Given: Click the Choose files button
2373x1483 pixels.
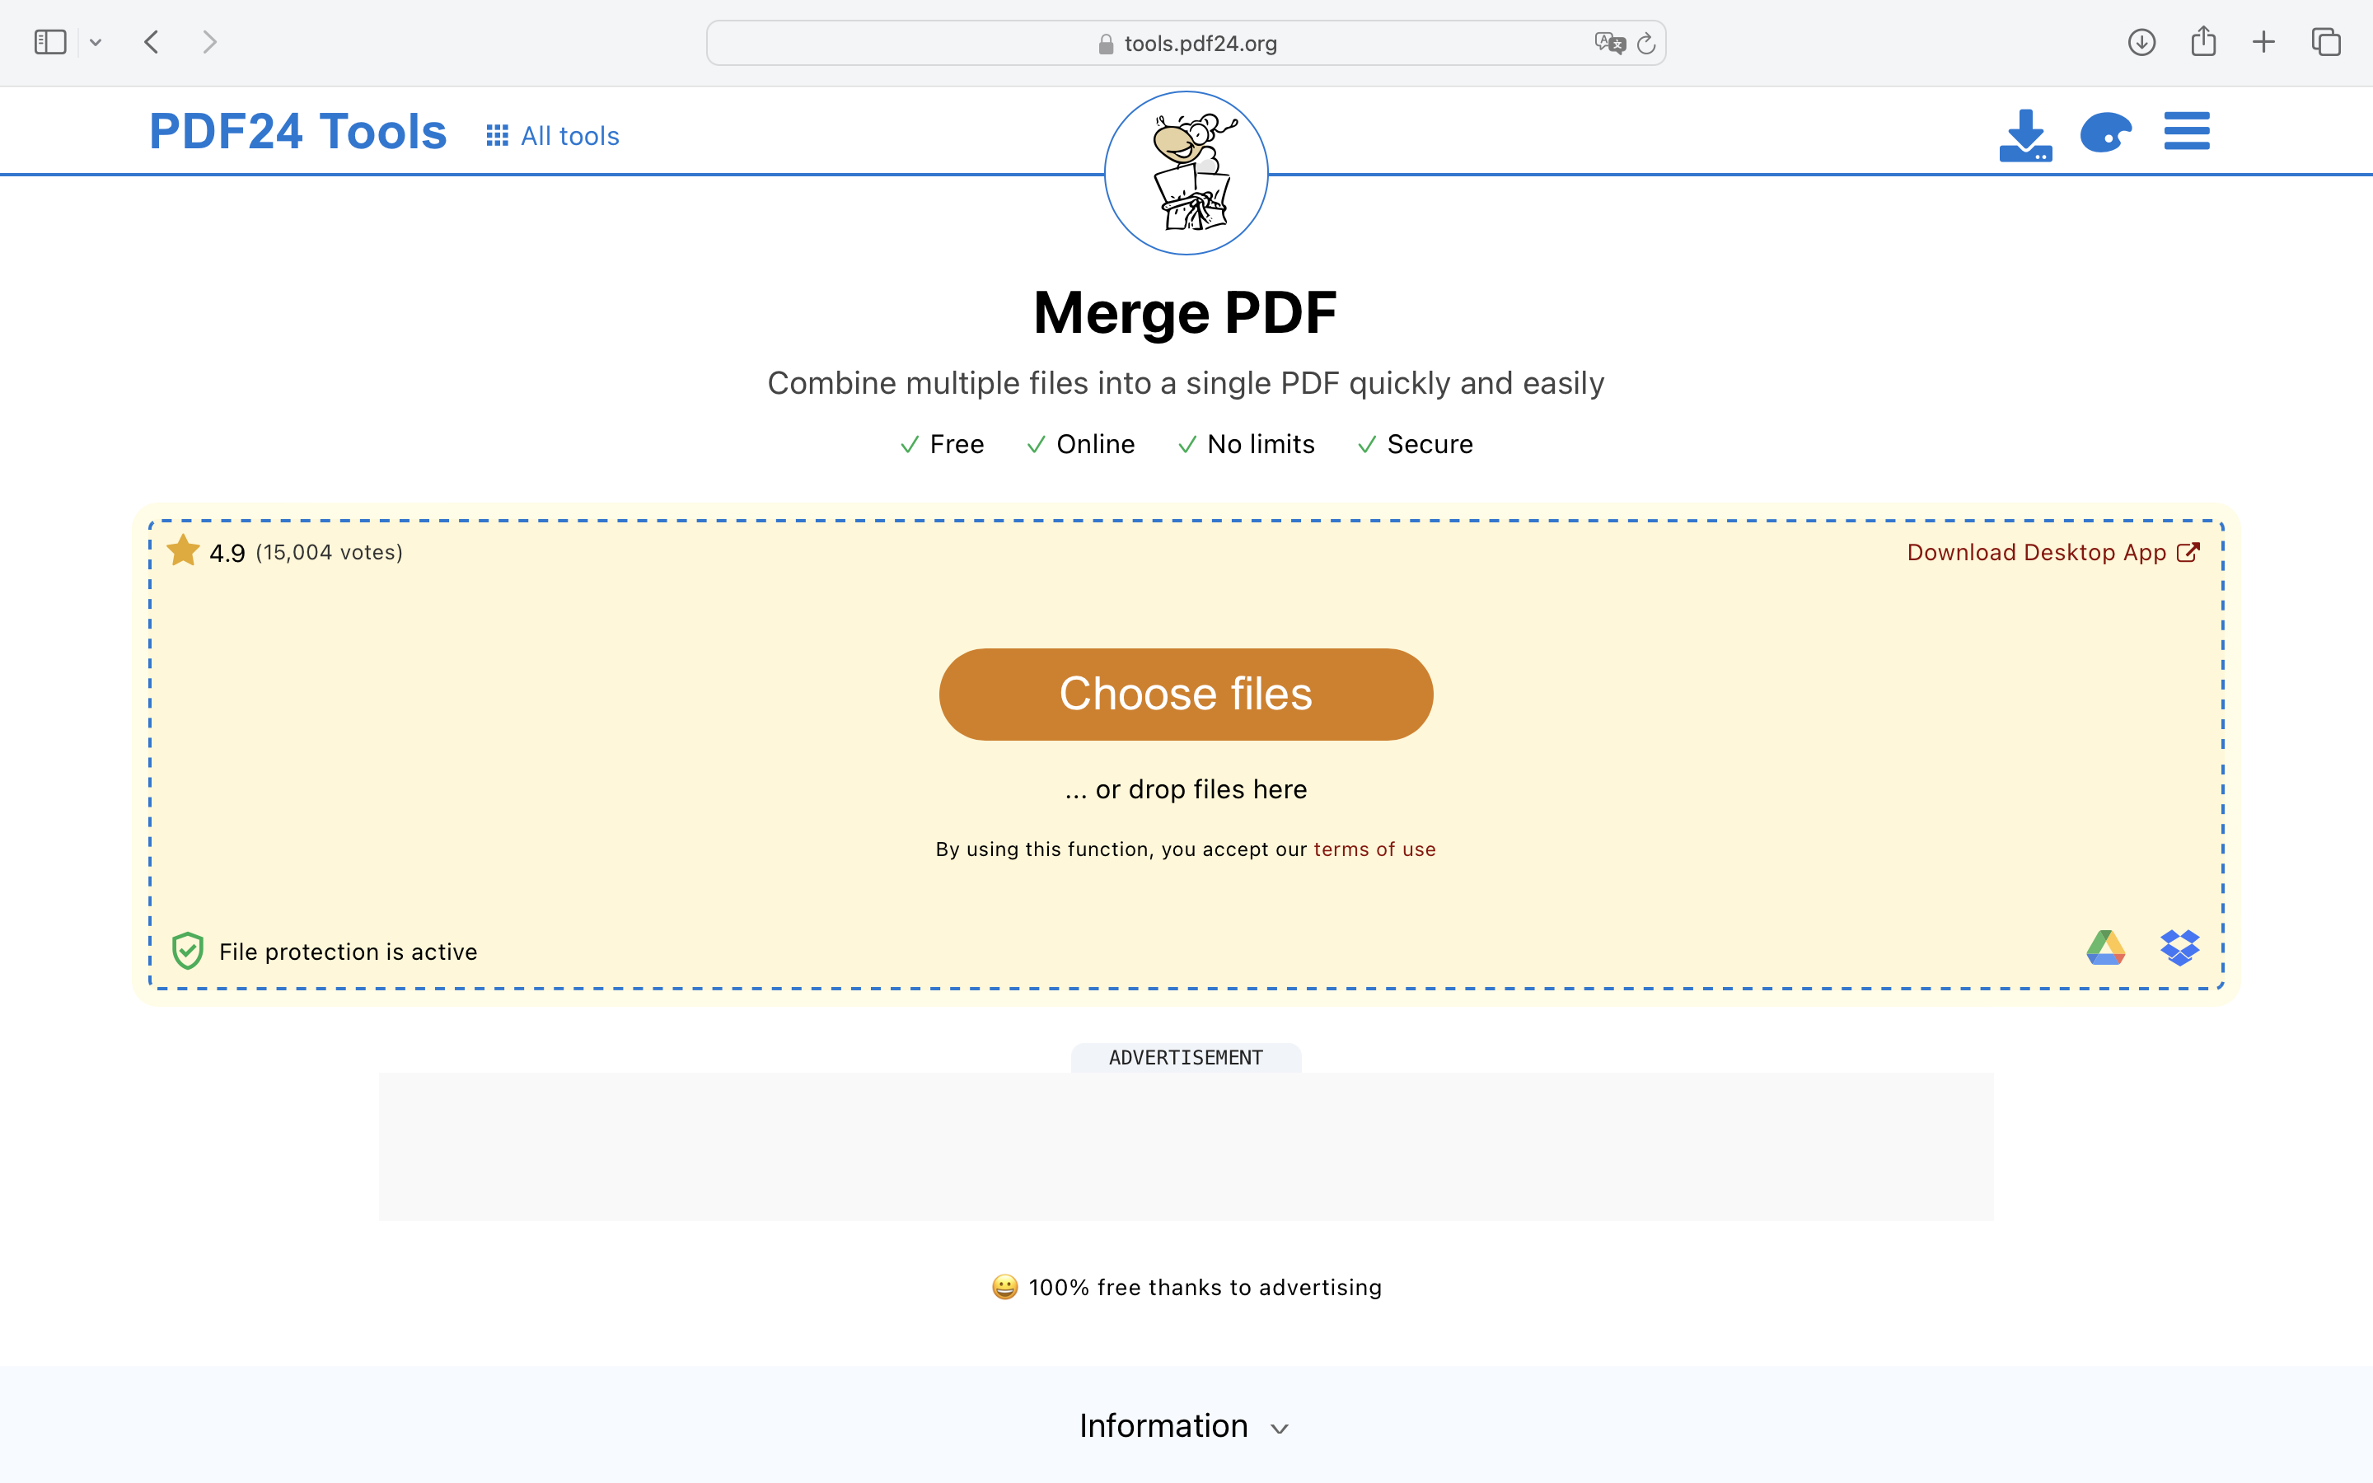Looking at the screenshot, I should pyautogui.click(x=1185, y=694).
